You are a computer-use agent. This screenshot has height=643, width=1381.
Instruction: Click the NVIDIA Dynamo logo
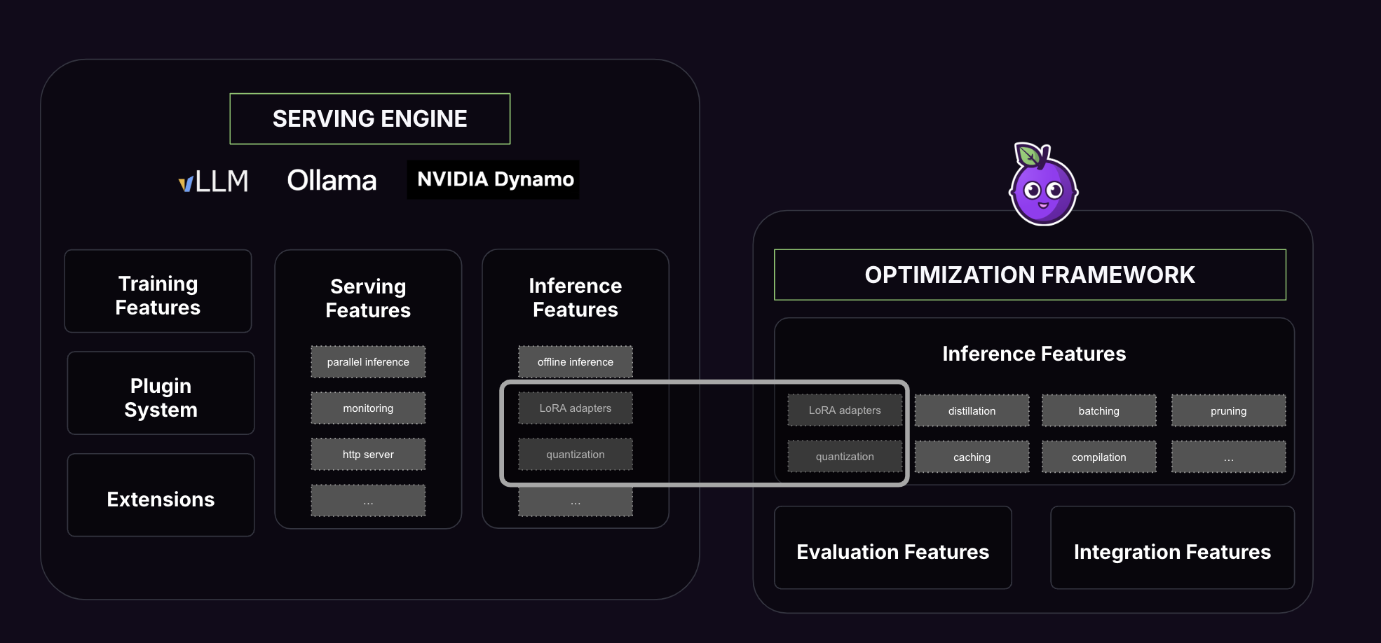point(494,180)
